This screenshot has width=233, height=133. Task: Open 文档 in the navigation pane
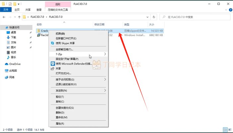[13, 43]
